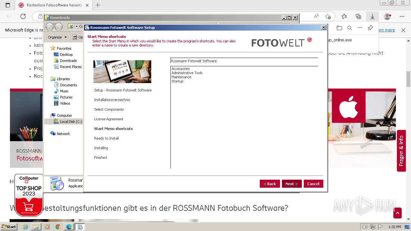411x231 pixels.
Task: Close the Kostenlose Fotosoftware tab
Action: [87, 5]
